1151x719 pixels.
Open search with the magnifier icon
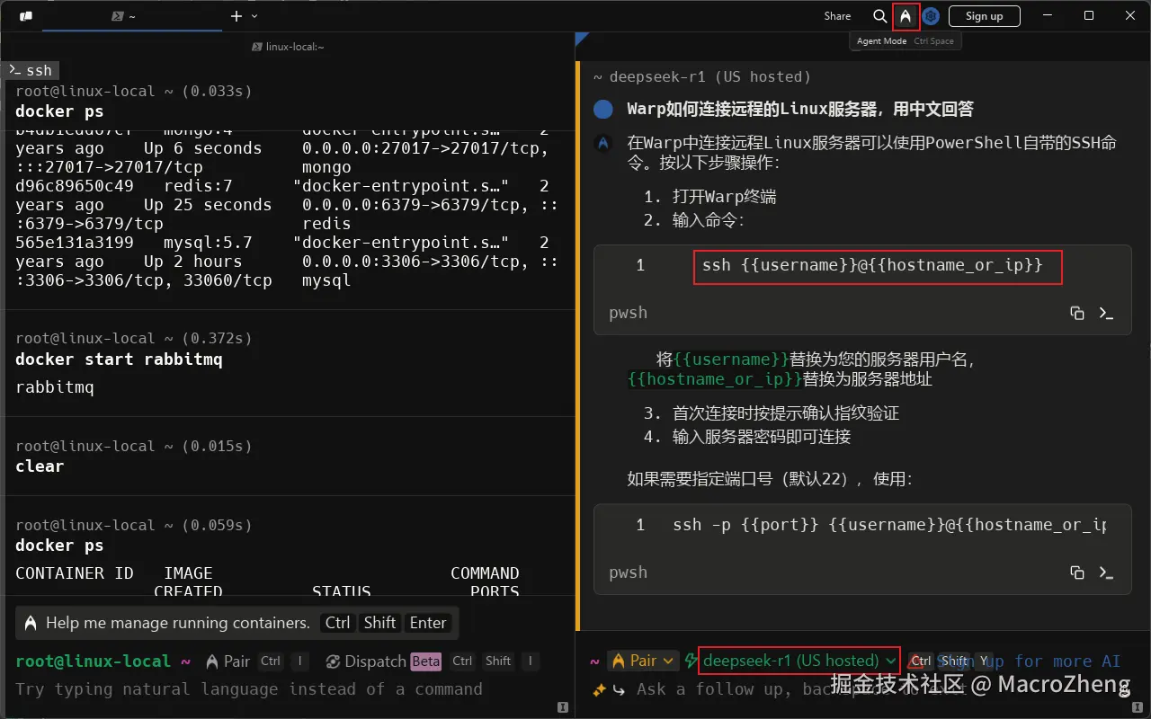(x=879, y=16)
